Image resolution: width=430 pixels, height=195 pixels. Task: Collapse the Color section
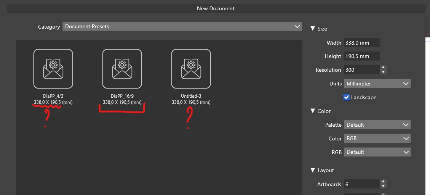click(x=313, y=111)
